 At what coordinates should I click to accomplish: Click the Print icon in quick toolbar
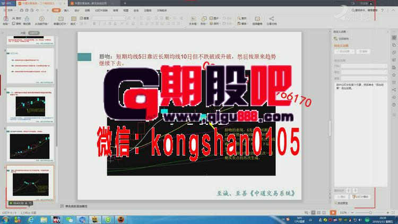tap(27, 11)
